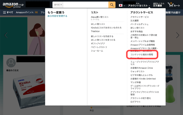Click the socks product thumbnail on the right
This screenshot has width=183, height=115.
[x=169, y=74]
